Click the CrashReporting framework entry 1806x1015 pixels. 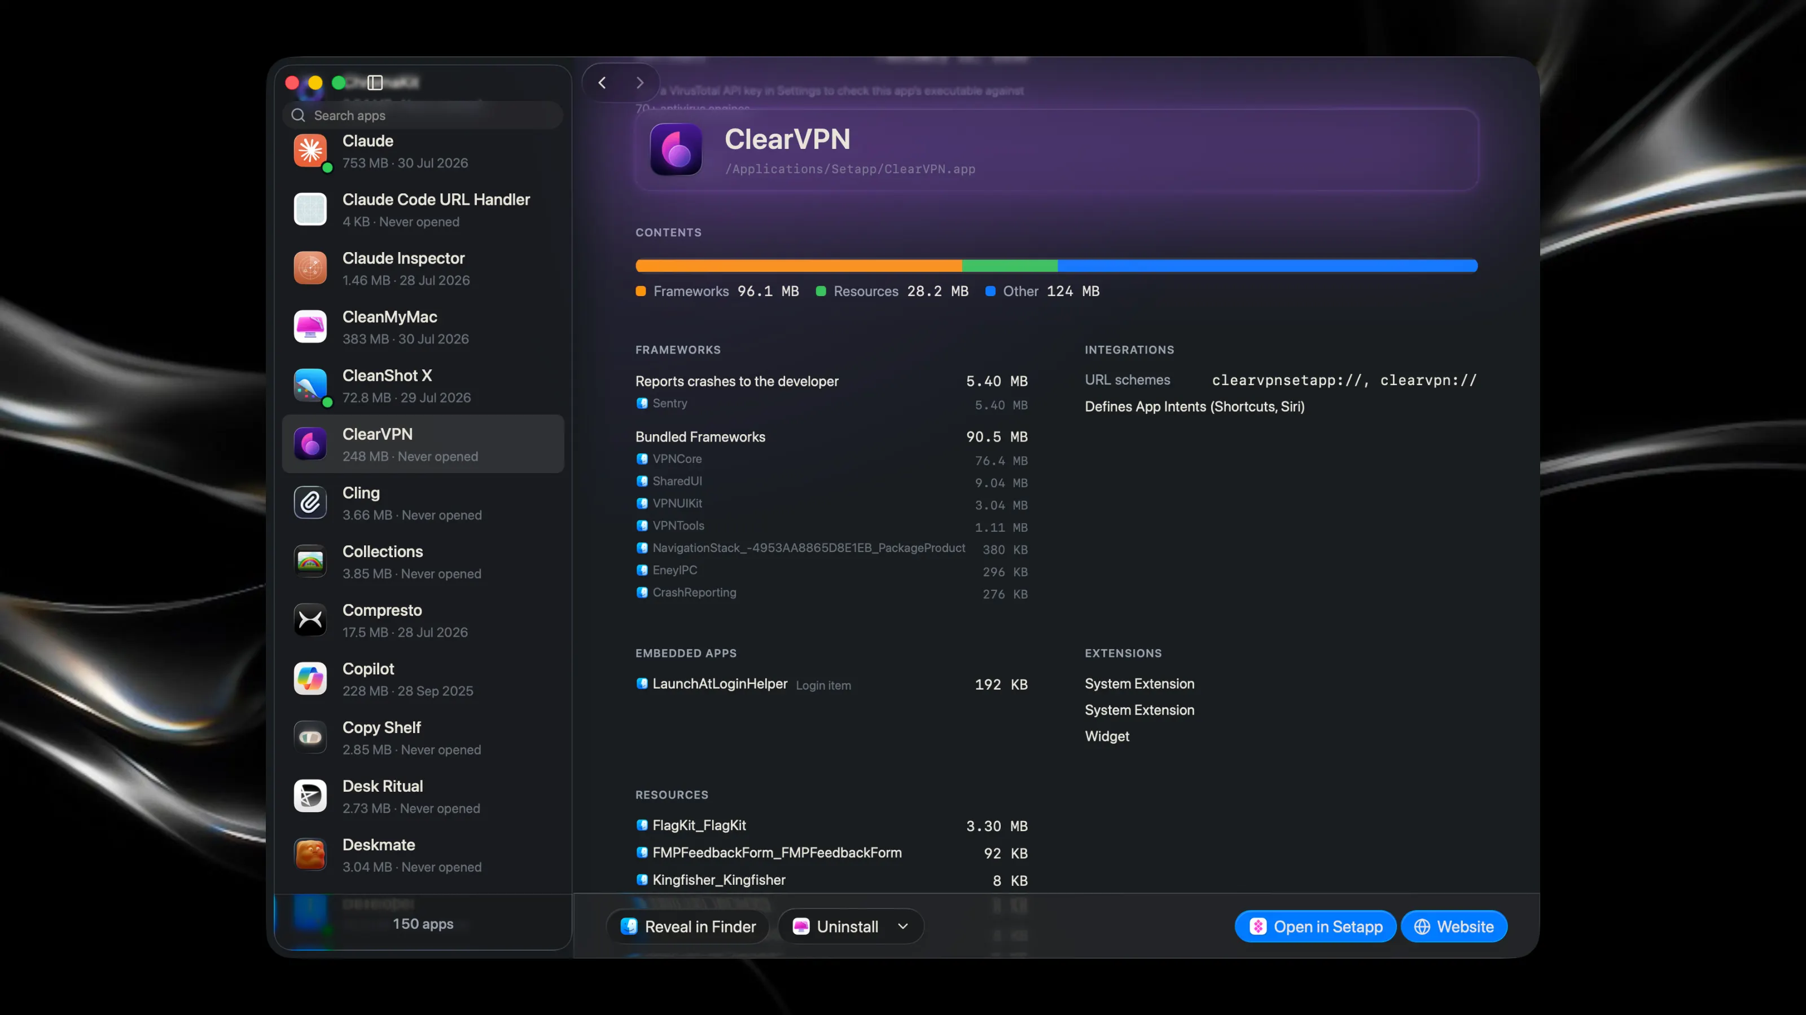pos(831,593)
